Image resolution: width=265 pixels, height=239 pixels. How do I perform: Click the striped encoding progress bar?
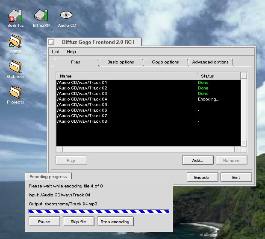(x=99, y=211)
